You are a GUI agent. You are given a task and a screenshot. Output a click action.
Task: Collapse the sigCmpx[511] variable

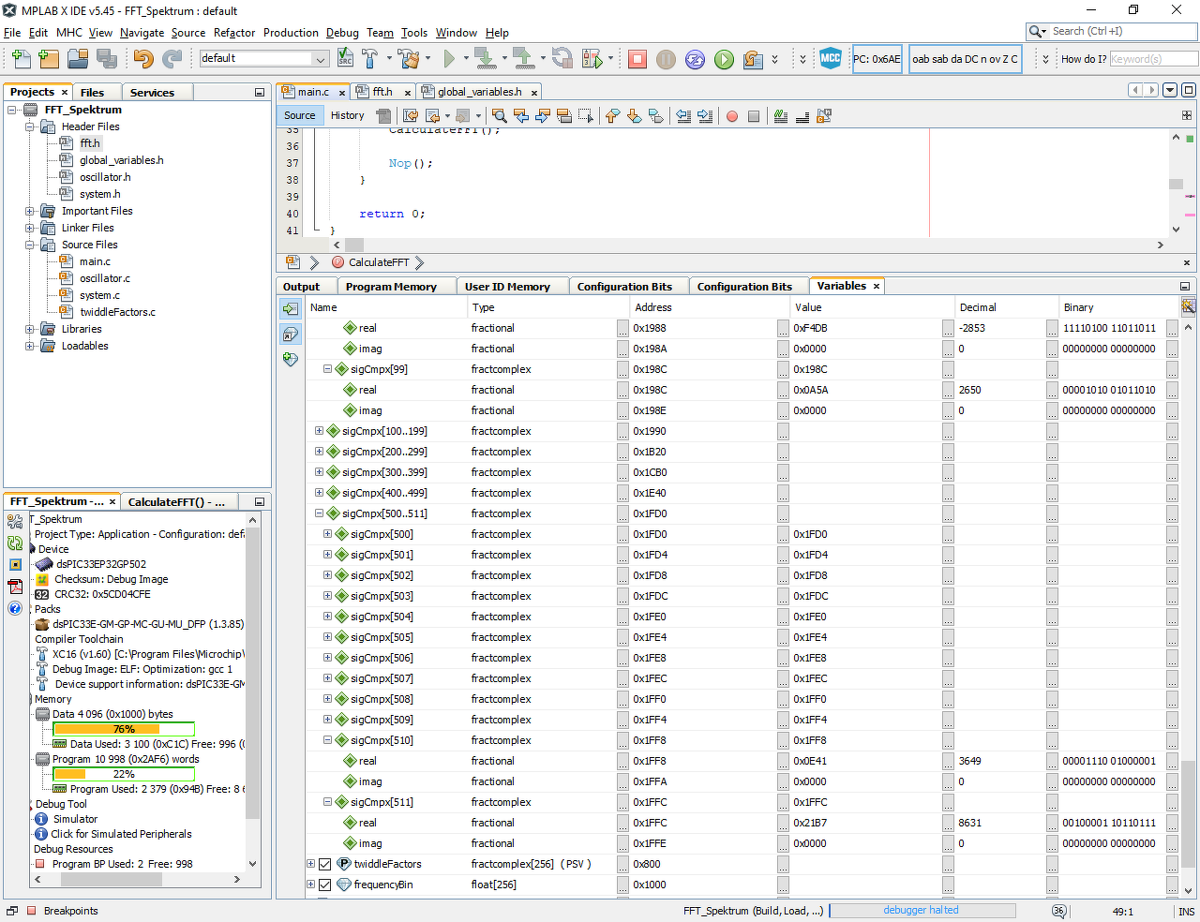(x=327, y=802)
